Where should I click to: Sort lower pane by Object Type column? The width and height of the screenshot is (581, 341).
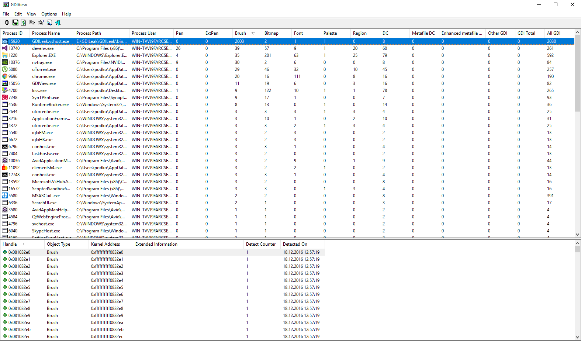click(x=66, y=244)
